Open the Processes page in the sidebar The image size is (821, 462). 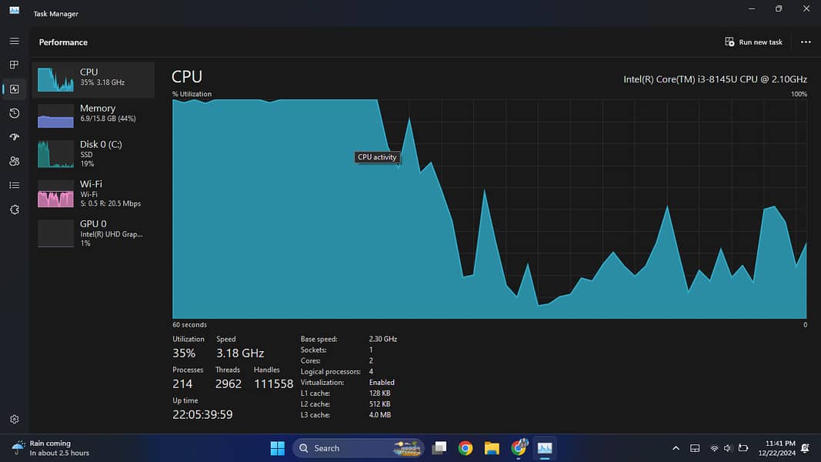(14, 65)
